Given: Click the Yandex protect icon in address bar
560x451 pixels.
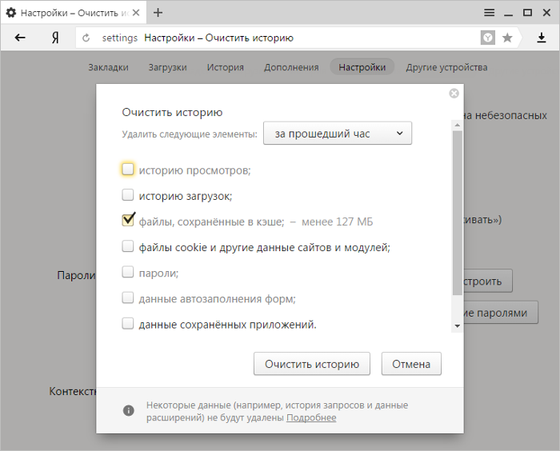Looking at the screenshot, I should 487,38.
